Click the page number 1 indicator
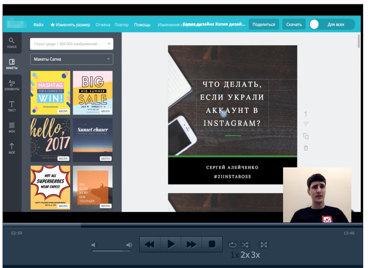This screenshot has width=371, height=268. coord(305,115)
